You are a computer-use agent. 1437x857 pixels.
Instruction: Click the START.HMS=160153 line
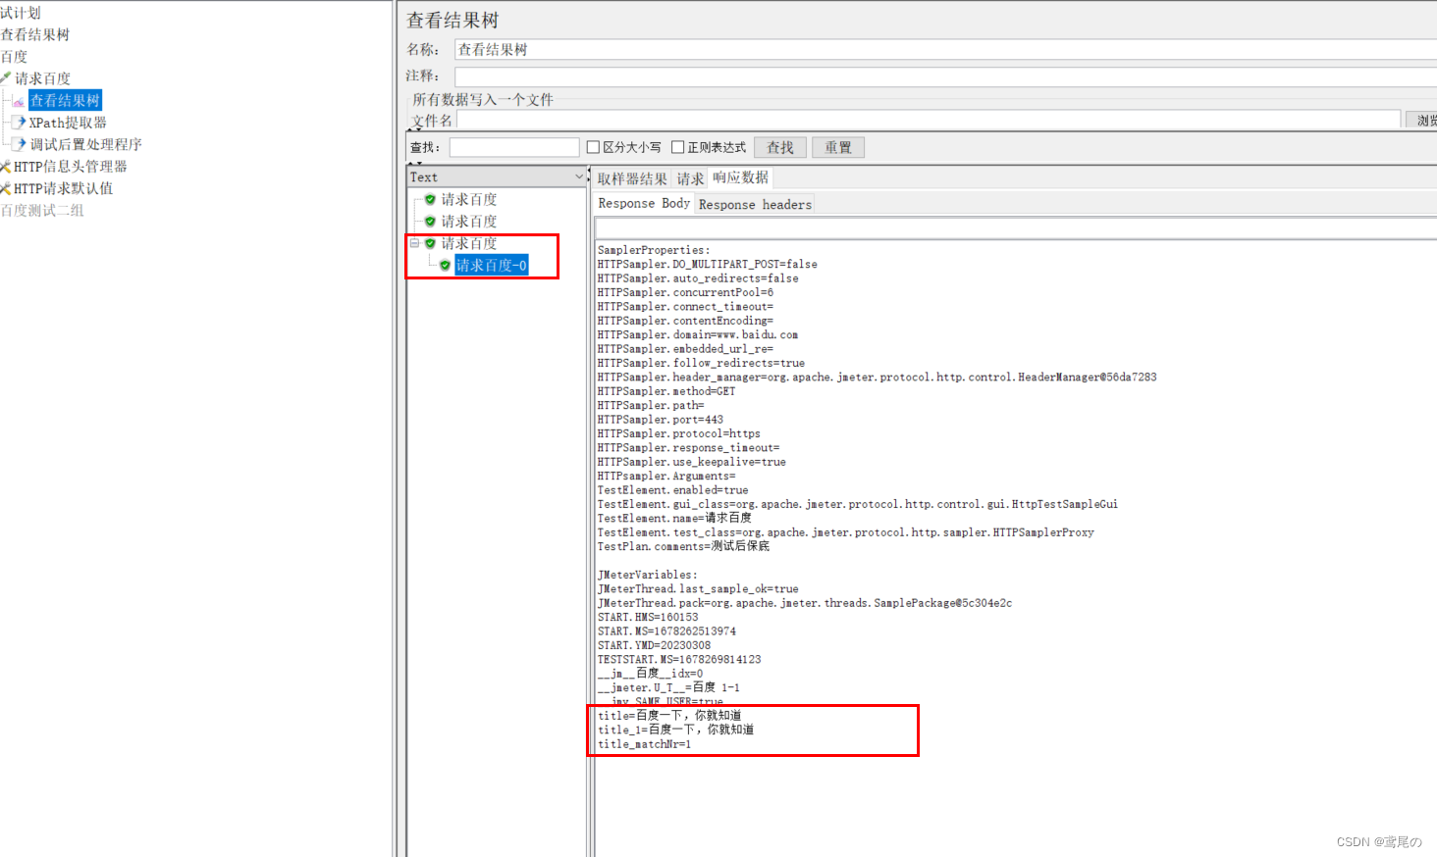[x=648, y=617]
